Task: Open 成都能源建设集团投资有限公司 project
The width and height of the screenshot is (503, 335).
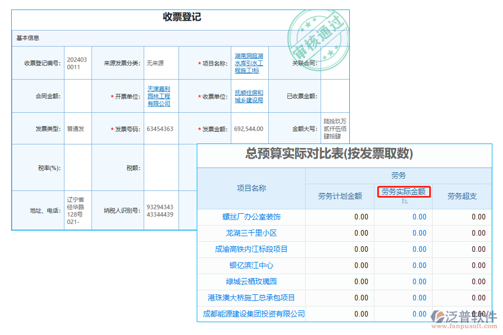Action: click(251, 314)
